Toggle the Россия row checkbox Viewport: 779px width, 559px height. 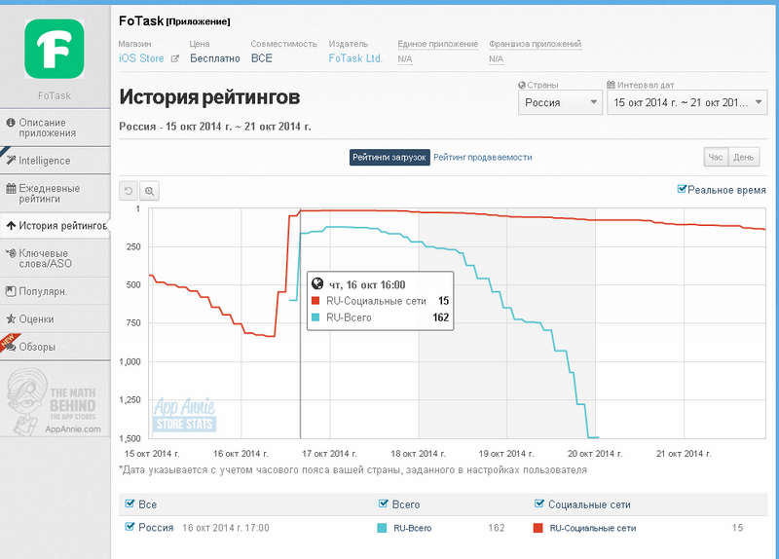[130, 527]
